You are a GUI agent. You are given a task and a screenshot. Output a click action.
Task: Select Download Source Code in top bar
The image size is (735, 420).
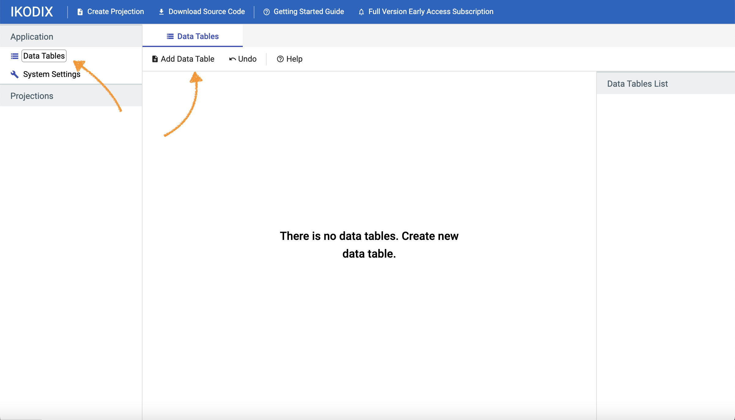tap(206, 12)
